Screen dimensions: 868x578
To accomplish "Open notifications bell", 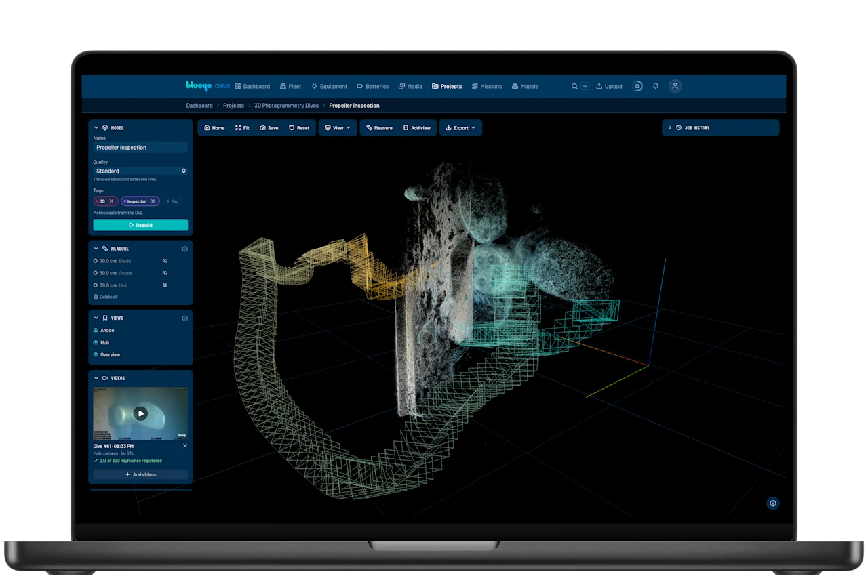I will [656, 86].
